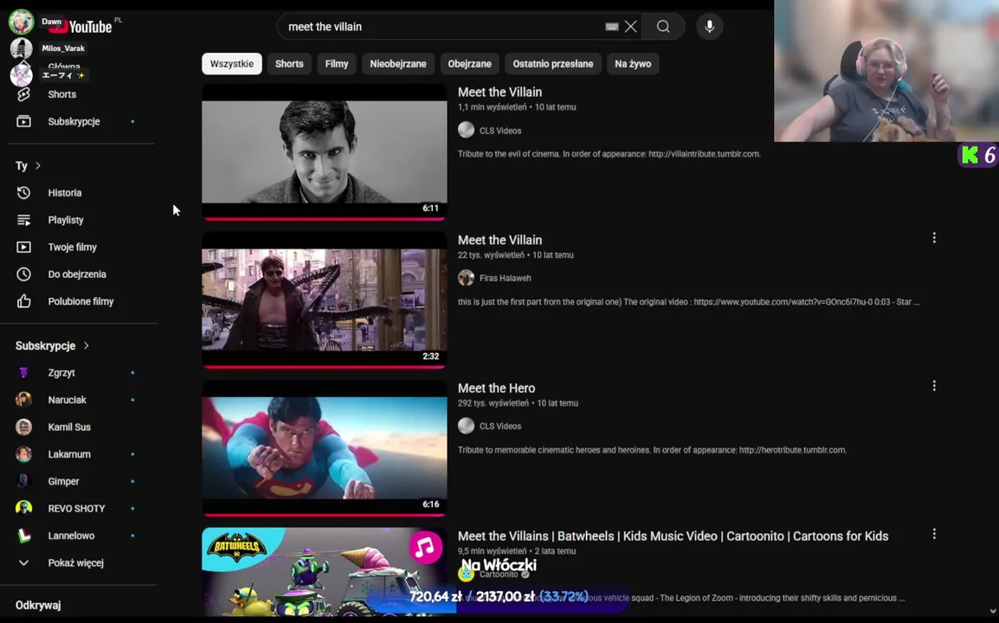The image size is (999, 623).
Task: Open Do obejrzenia watch later list
Action: (x=76, y=274)
